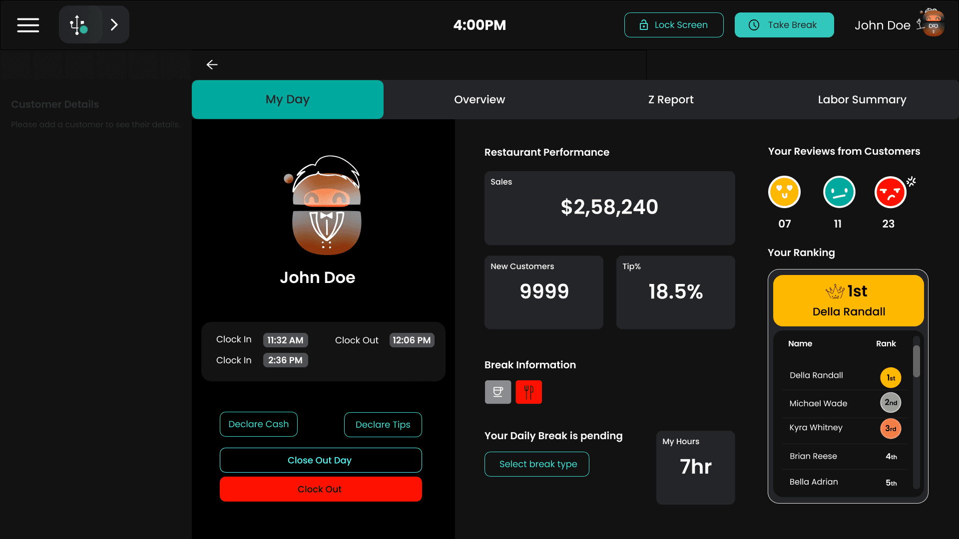Open the hamburger menu
This screenshot has height=539, width=959.
[28, 25]
